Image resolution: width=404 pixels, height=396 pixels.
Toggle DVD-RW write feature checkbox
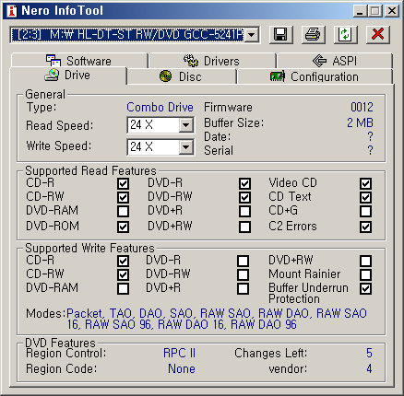[244, 274]
